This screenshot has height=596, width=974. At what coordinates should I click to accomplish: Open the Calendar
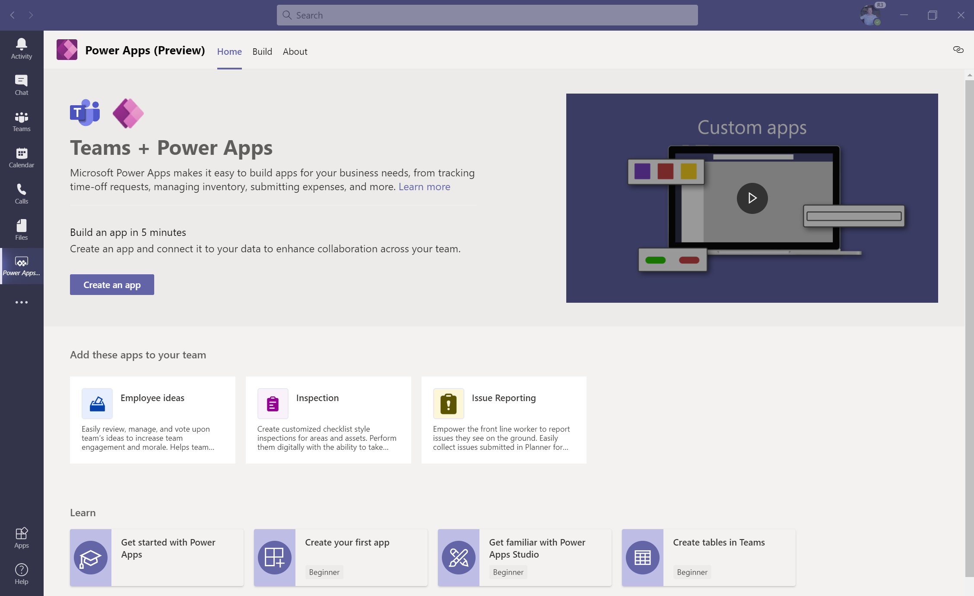(x=21, y=158)
